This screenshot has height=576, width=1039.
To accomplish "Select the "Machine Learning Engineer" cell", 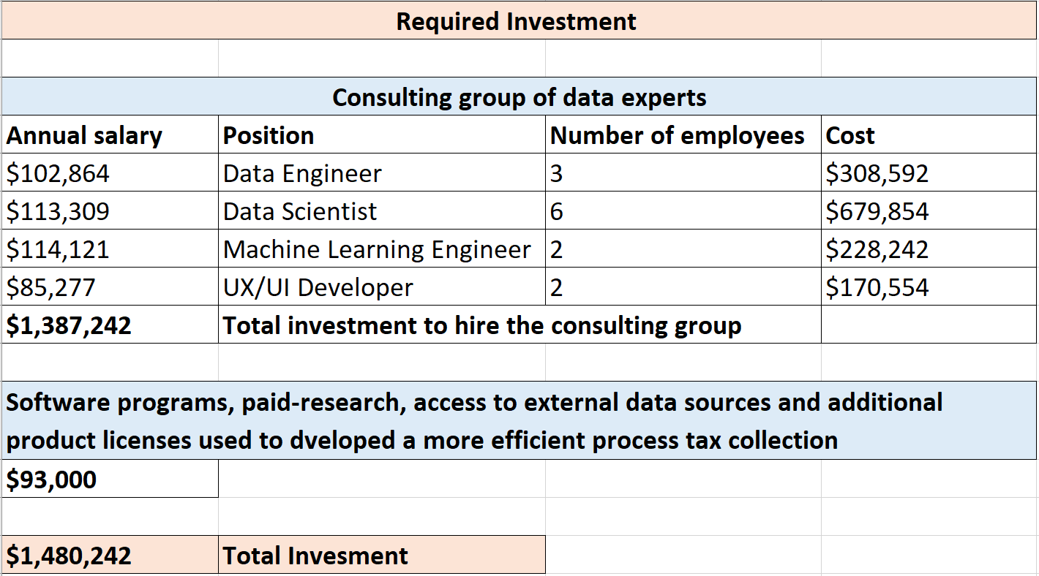I will coord(377,250).
